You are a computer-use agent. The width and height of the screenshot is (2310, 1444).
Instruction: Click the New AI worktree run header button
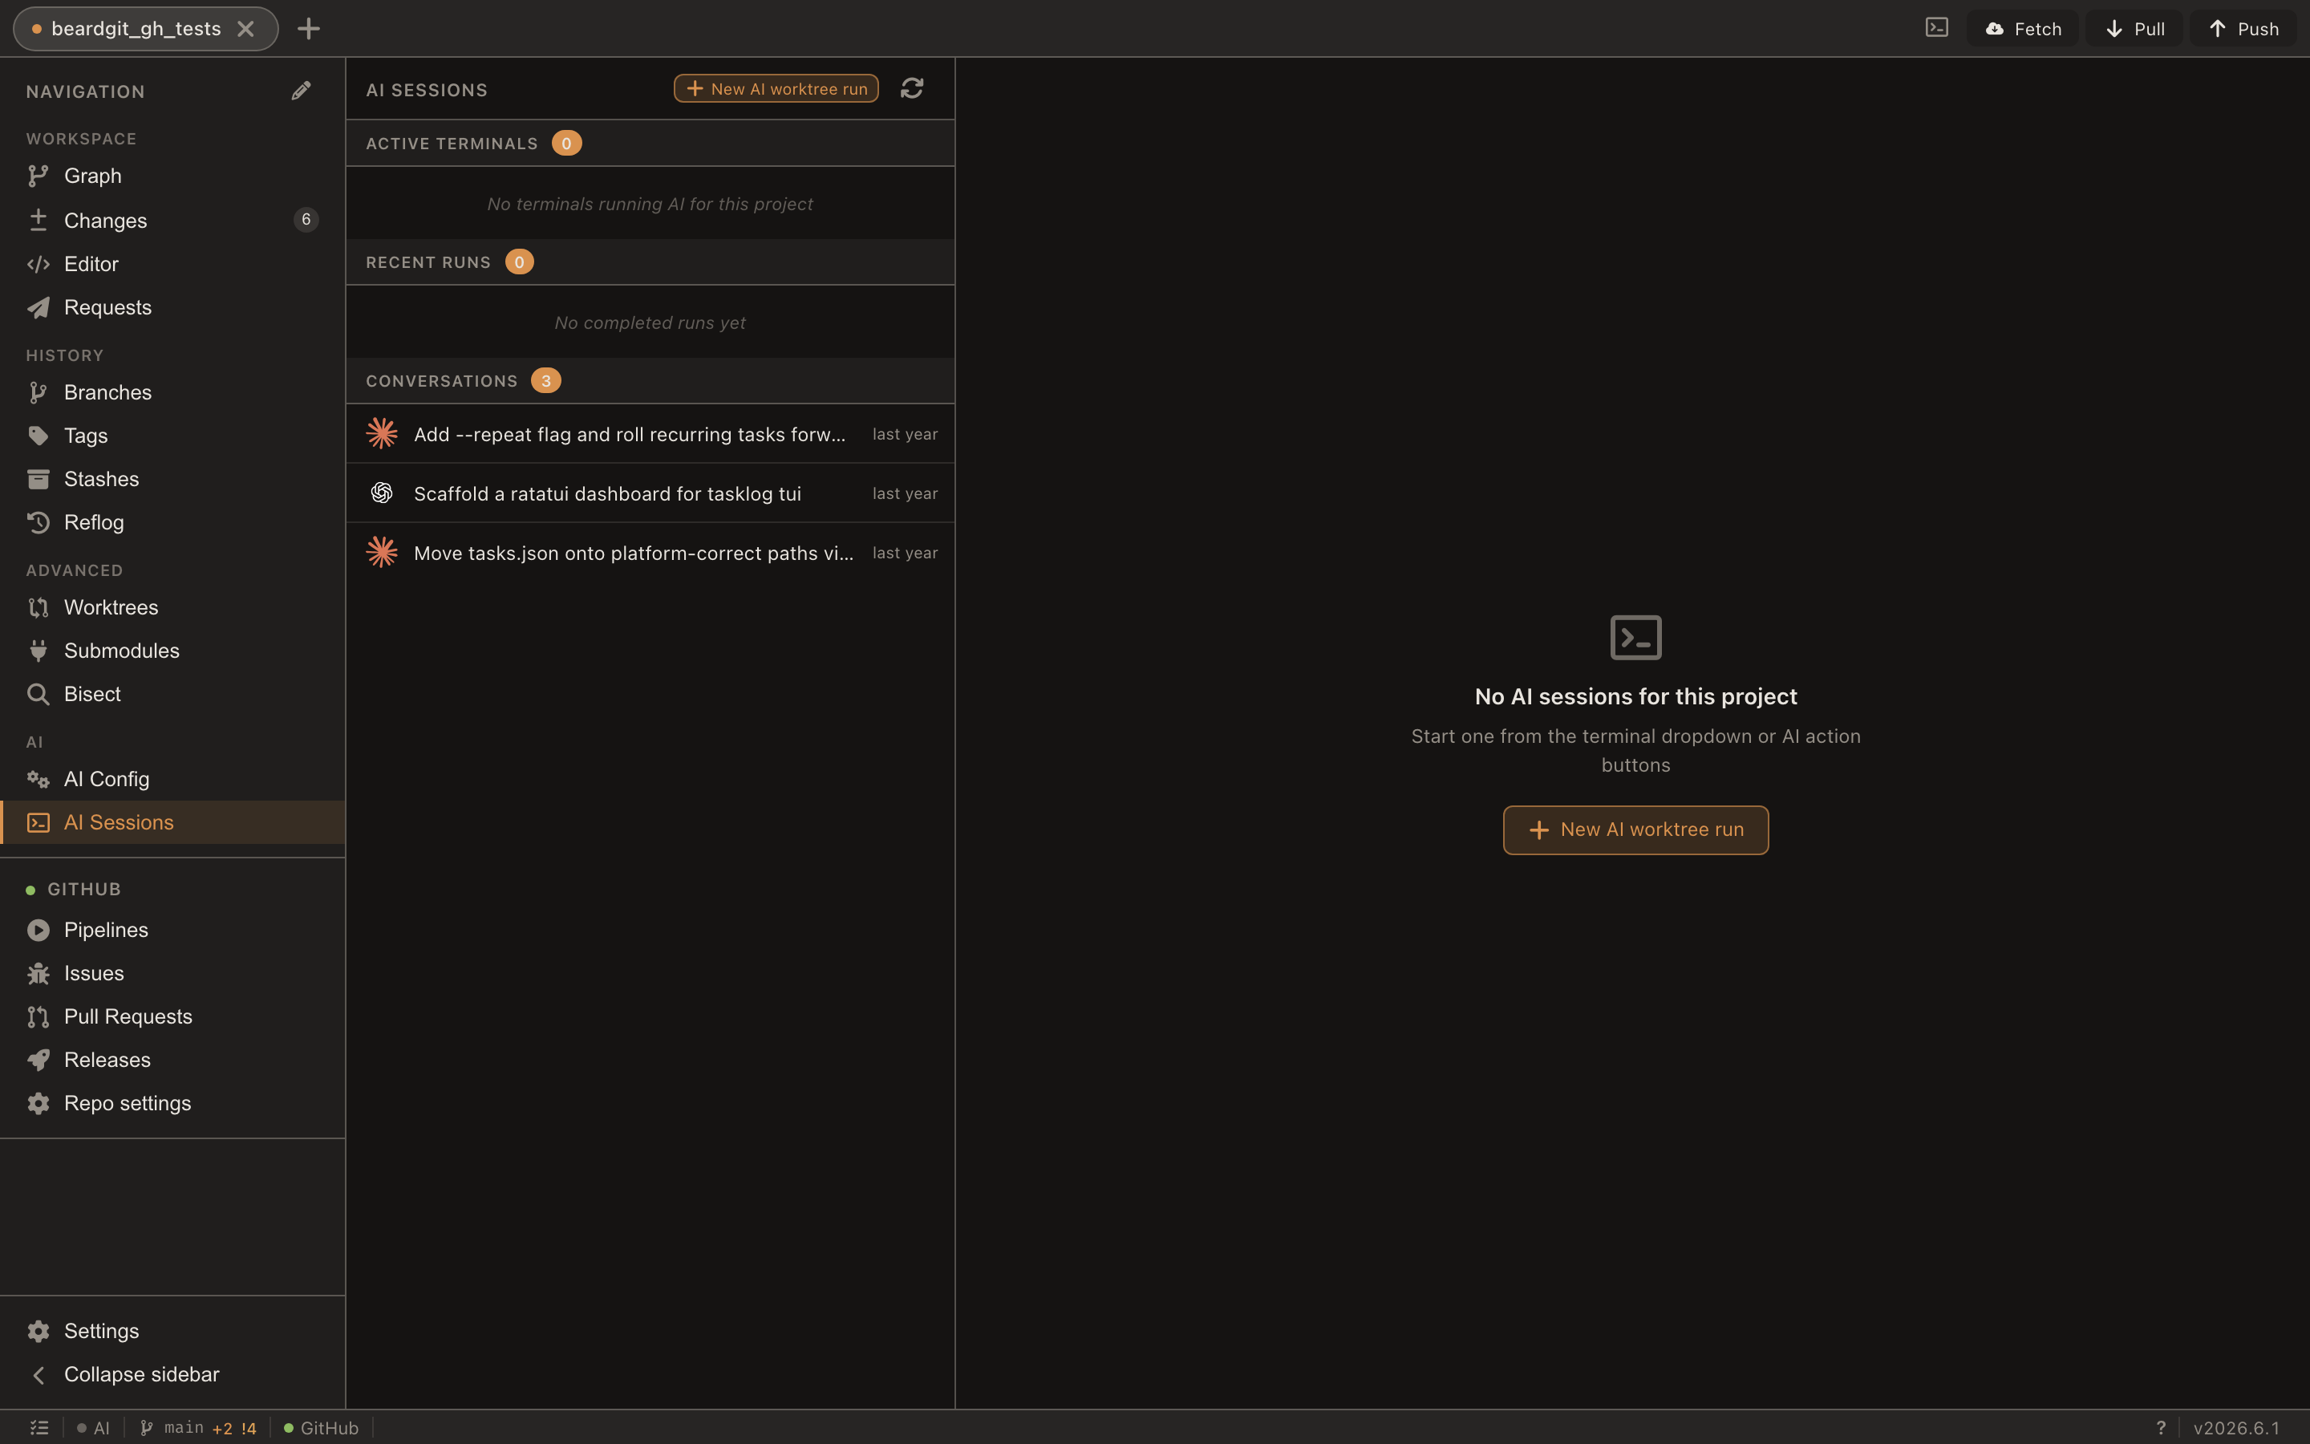coord(776,89)
